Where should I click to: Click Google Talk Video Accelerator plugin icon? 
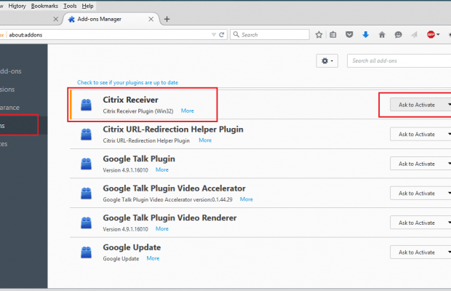point(86,194)
